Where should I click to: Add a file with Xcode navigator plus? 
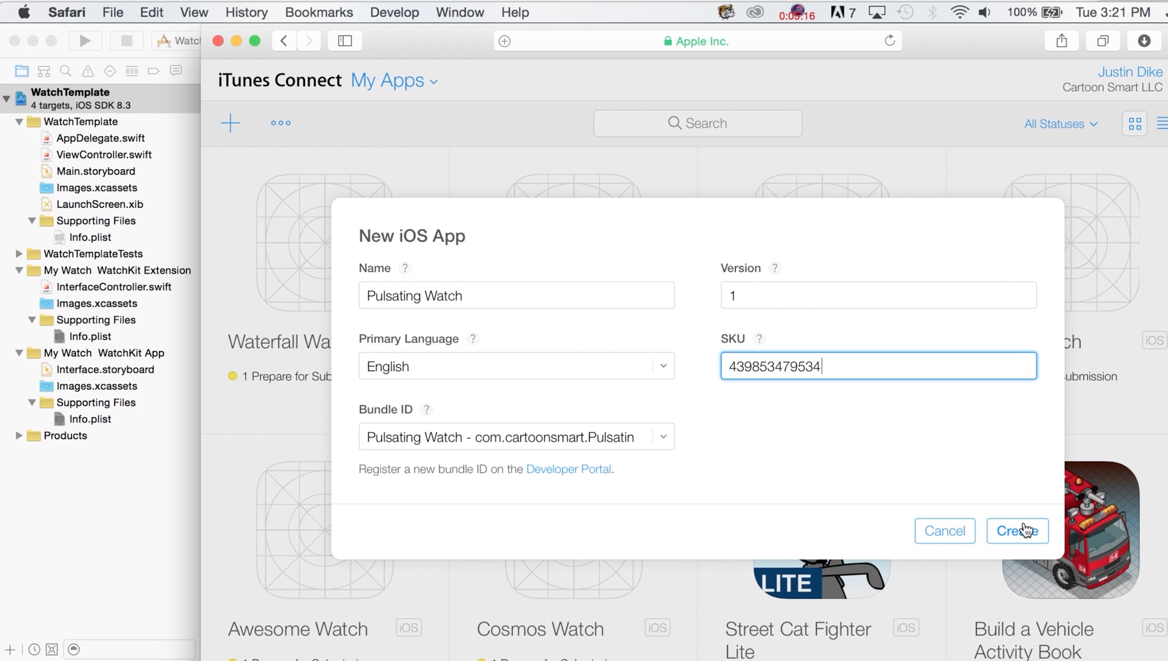coord(9,649)
